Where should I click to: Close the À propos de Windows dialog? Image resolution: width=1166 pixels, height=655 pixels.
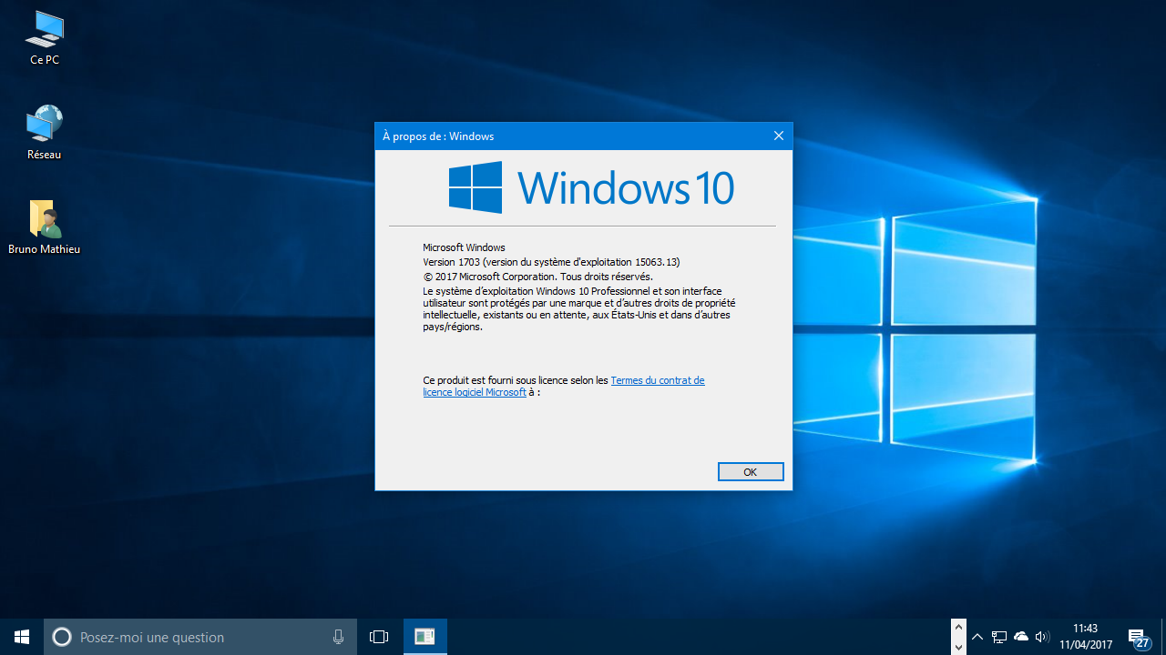pos(779,136)
